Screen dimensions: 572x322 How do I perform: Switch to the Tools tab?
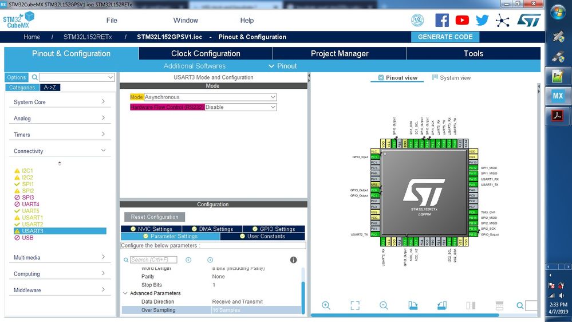point(474,53)
